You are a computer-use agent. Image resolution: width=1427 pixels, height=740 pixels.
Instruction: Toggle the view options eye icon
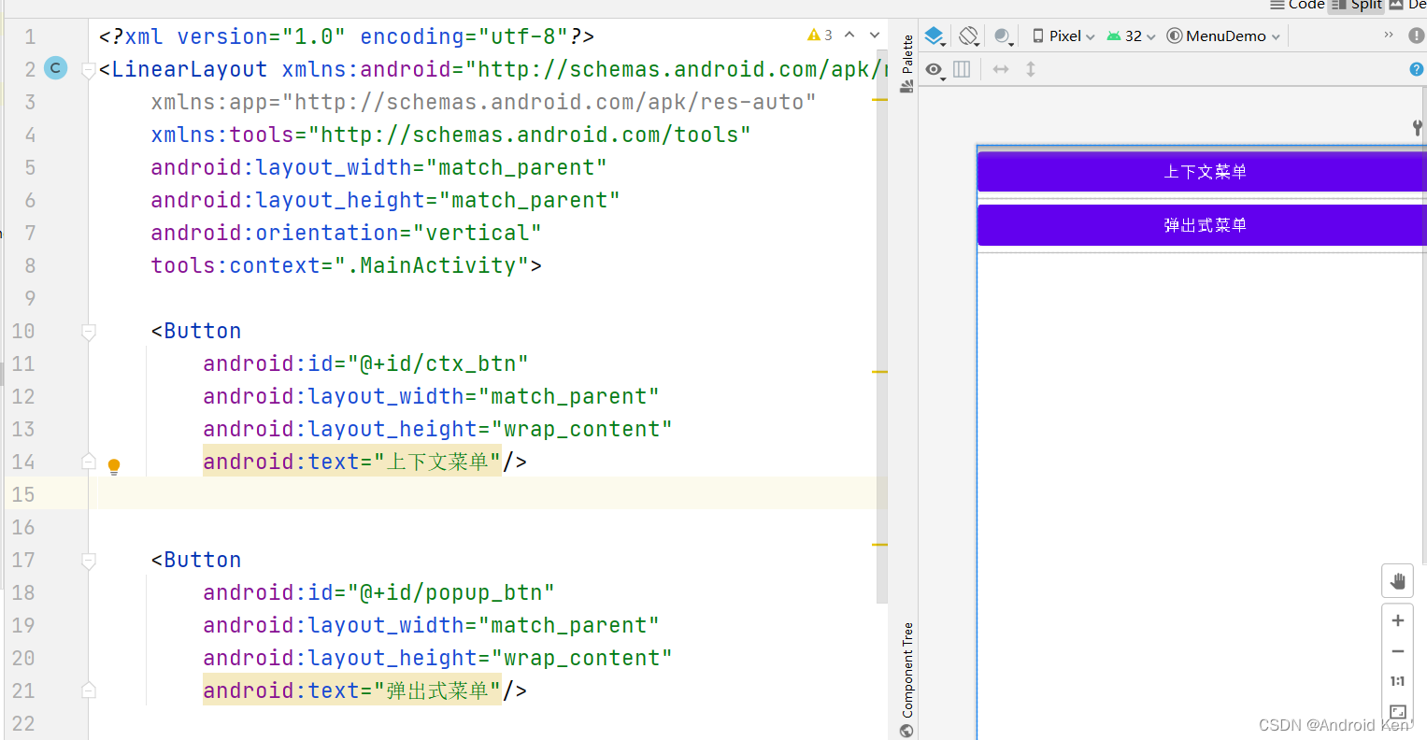click(x=934, y=68)
